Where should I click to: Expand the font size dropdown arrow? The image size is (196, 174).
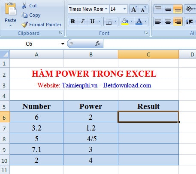tap(124, 9)
